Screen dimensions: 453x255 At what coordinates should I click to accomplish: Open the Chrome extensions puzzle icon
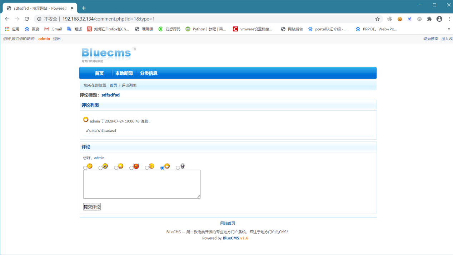[429, 19]
